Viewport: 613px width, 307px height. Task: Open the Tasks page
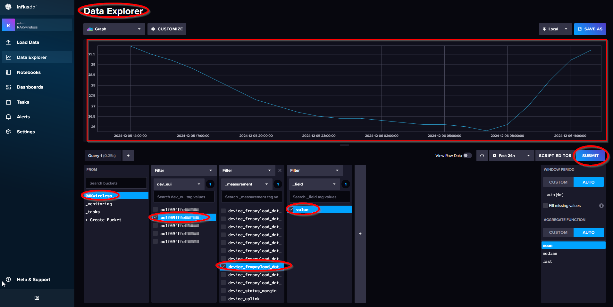[x=23, y=102]
